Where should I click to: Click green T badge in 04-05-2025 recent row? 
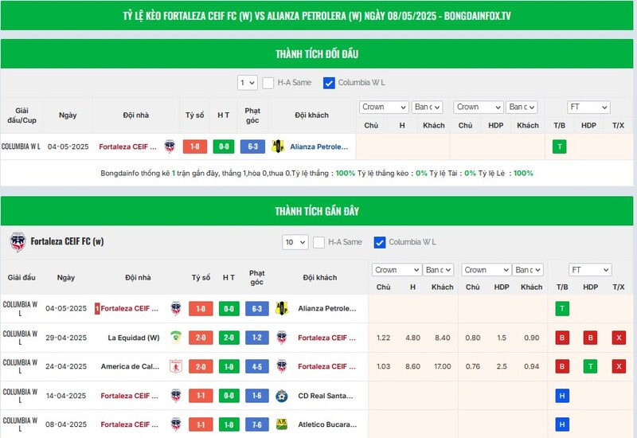click(562, 308)
